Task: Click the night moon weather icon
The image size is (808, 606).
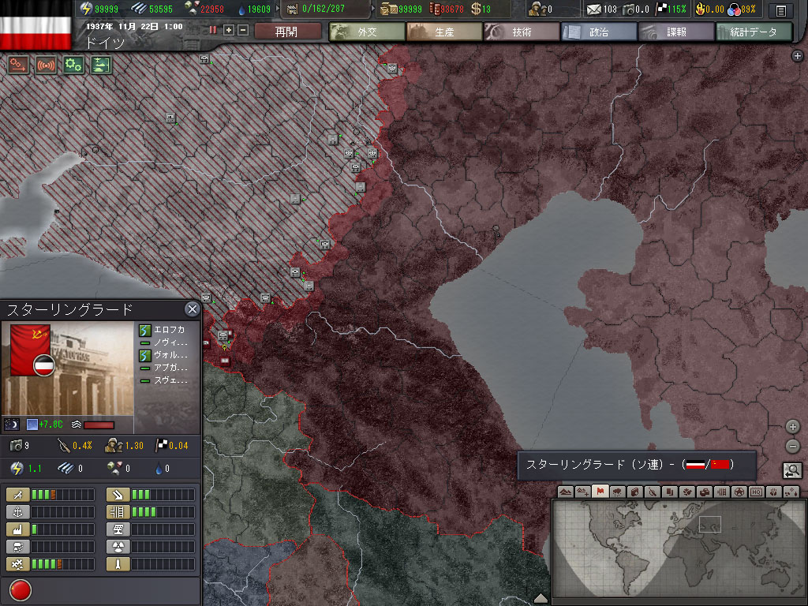Action: [11, 425]
